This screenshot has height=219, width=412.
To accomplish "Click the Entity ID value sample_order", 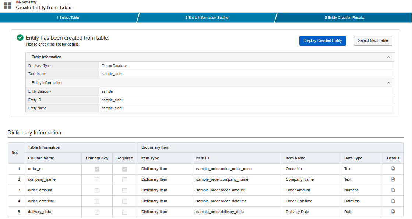I will pos(112,100).
